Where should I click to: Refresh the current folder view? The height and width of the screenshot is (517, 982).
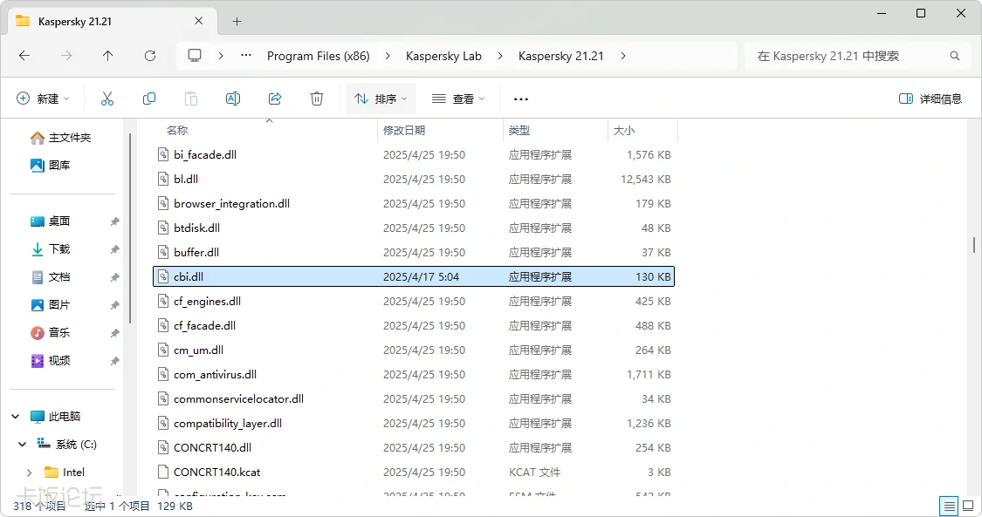point(150,56)
